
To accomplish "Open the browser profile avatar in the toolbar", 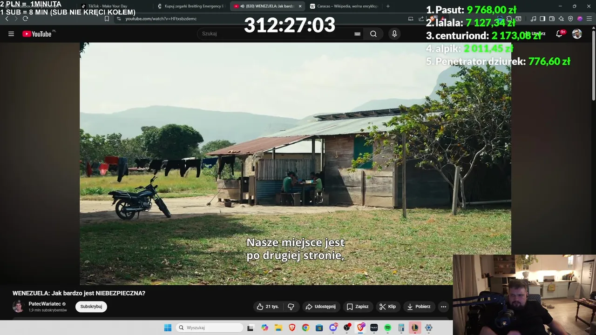I will [580, 19].
